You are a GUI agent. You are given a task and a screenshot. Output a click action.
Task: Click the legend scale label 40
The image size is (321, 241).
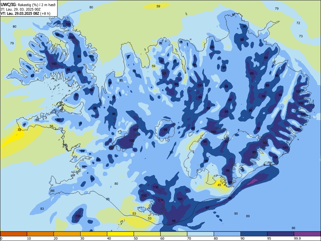coord(109,238)
